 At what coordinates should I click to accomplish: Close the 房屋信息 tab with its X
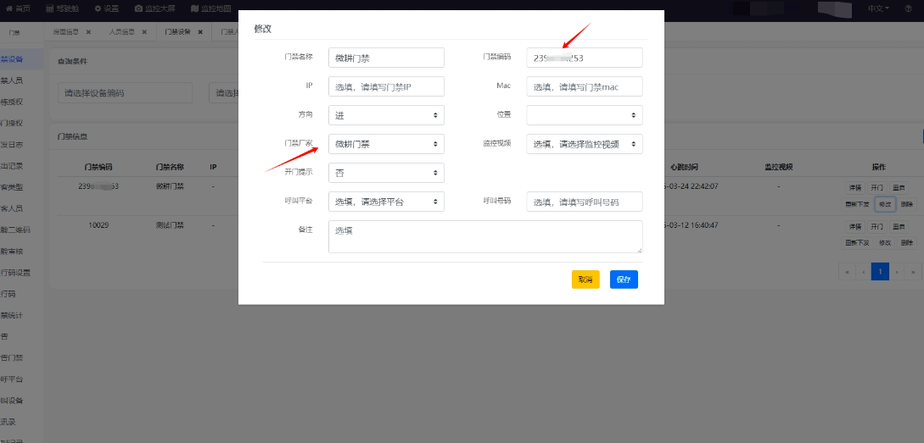tap(88, 32)
